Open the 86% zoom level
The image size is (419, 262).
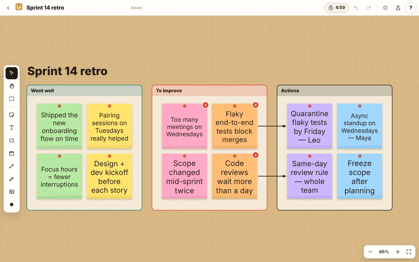click(x=384, y=252)
